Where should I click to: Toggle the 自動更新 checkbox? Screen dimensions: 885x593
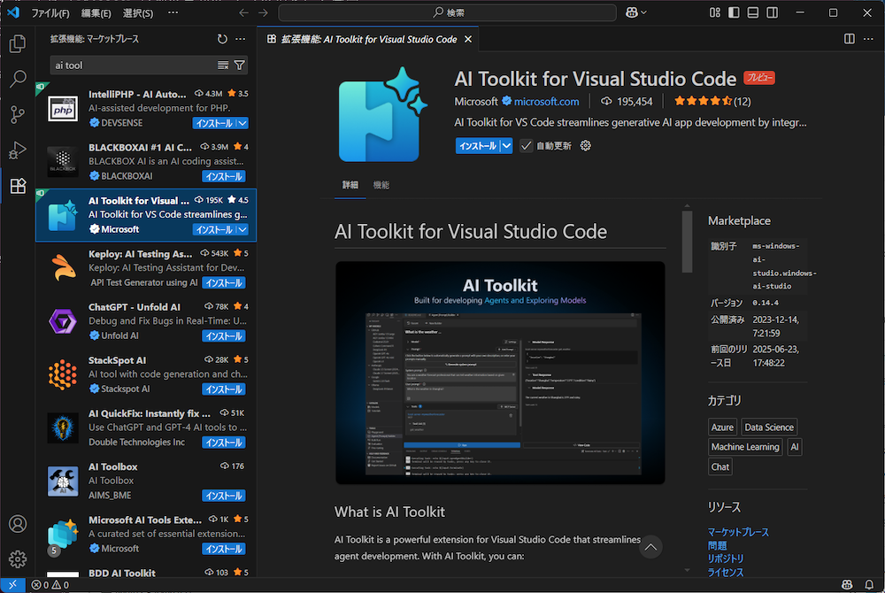tap(527, 146)
